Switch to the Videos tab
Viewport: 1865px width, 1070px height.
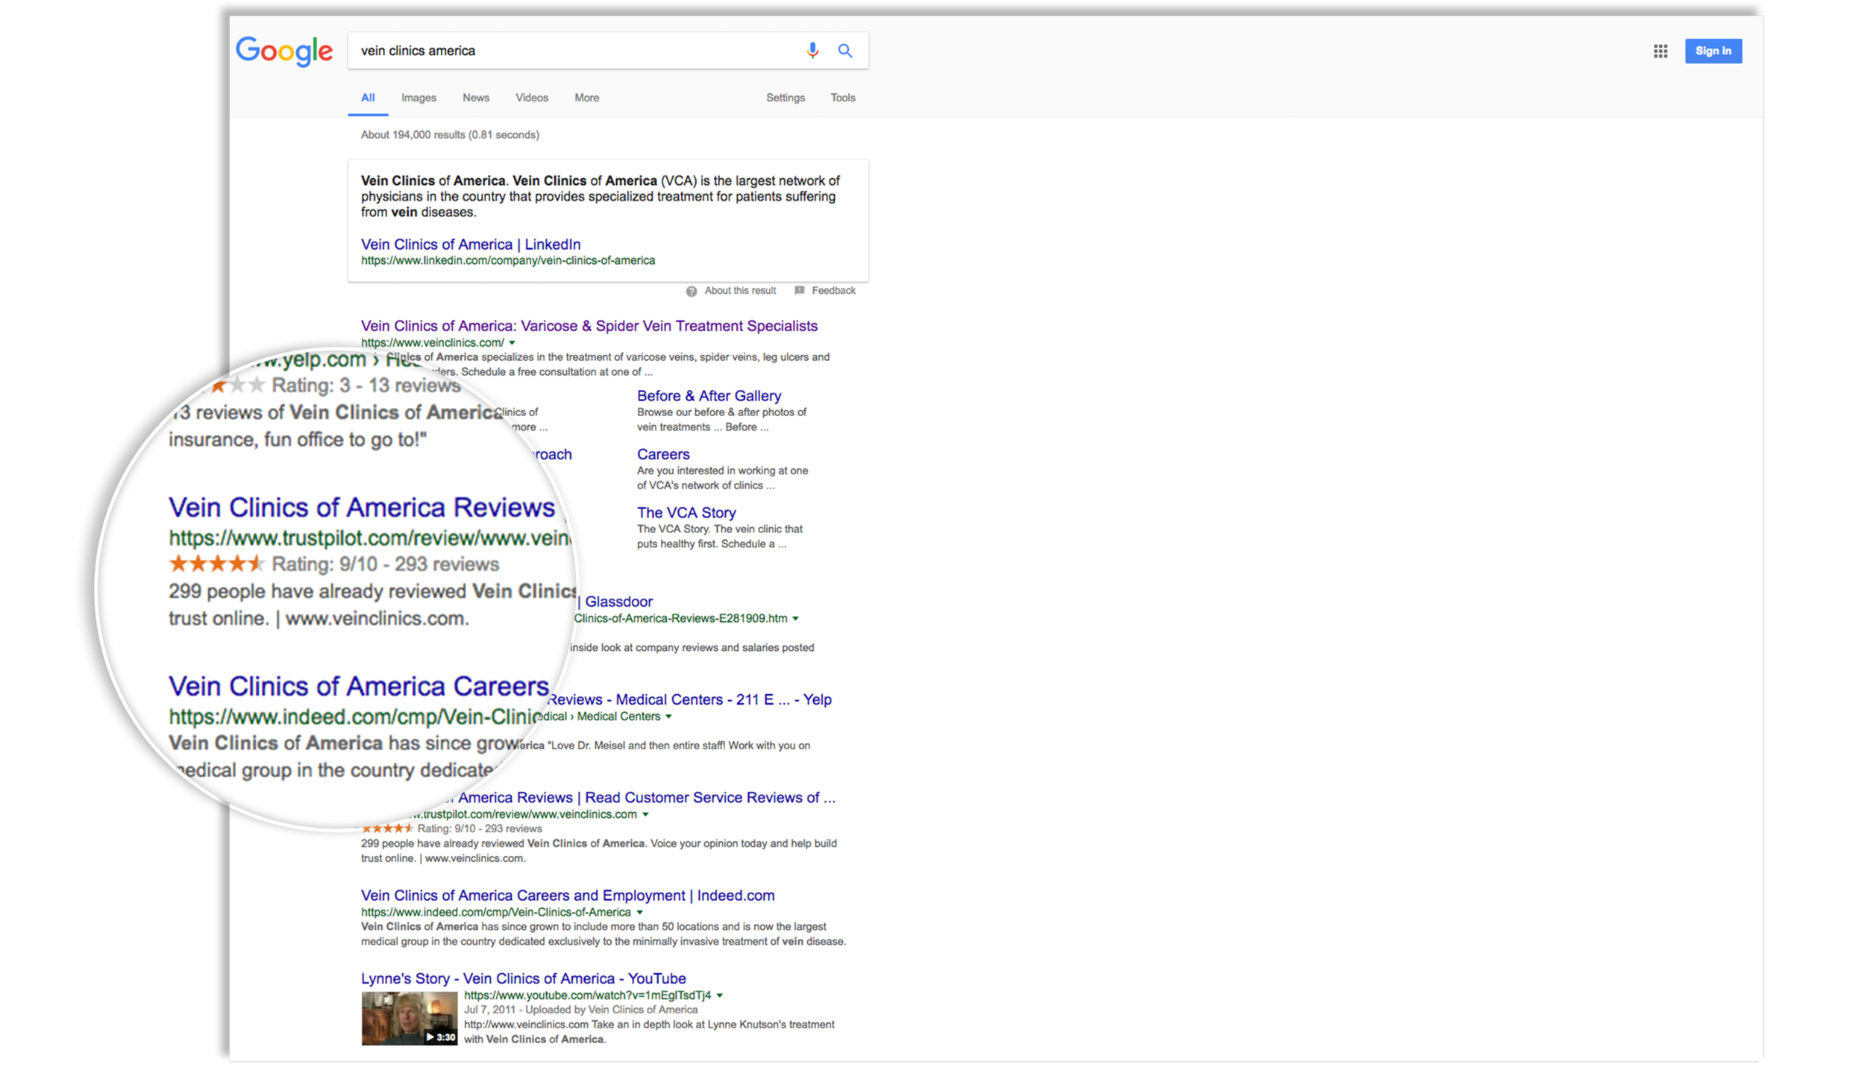pos(532,98)
